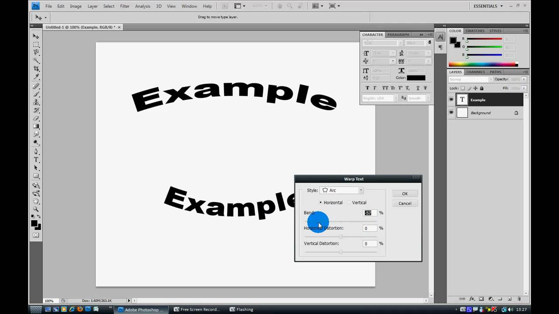The width and height of the screenshot is (559, 314).
Task: Select the Rectangle shape tool
Action: click(36, 176)
